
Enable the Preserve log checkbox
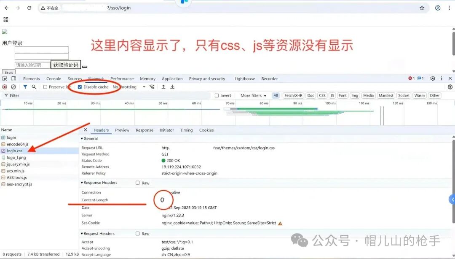click(x=45, y=87)
